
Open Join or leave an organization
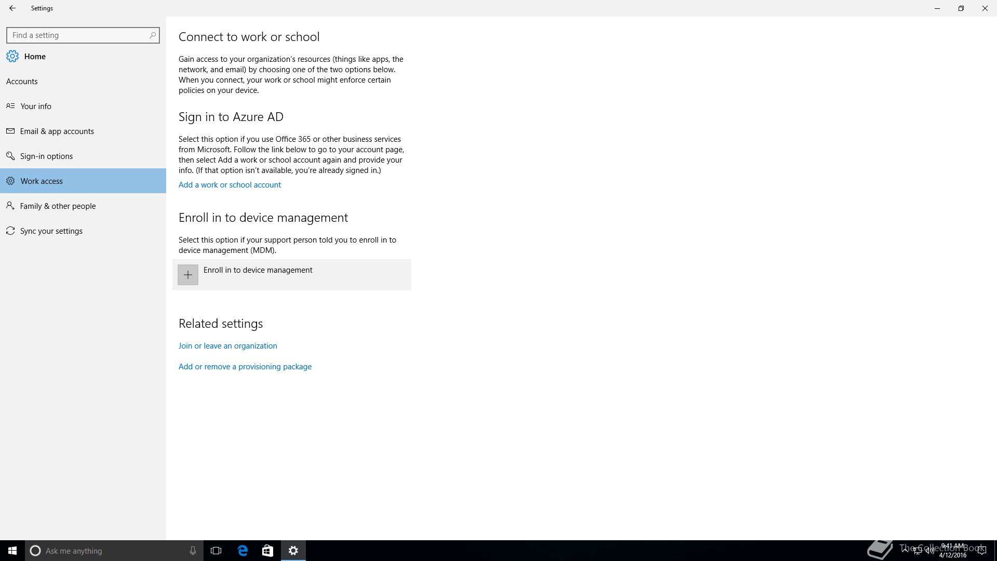click(227, 345)
